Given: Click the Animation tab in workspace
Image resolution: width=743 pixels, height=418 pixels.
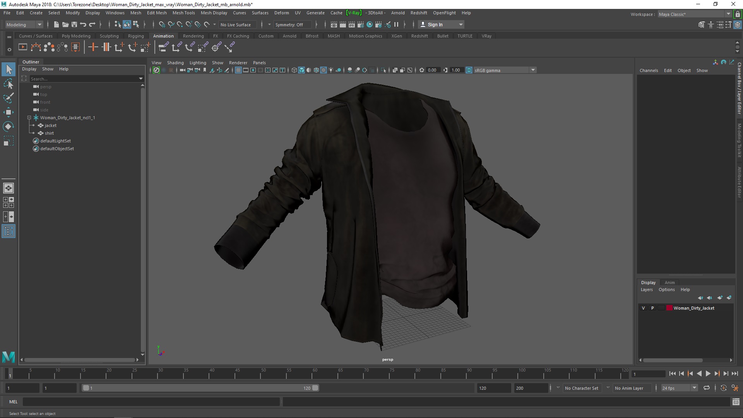Looking at the screenshot, I should click(163, 36).
